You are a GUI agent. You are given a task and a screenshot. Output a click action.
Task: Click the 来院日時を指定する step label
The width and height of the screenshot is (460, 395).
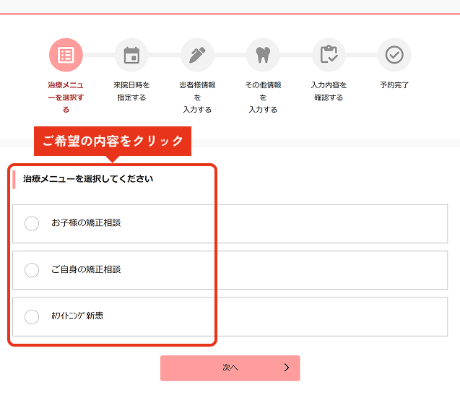click(x=131, y=91)
